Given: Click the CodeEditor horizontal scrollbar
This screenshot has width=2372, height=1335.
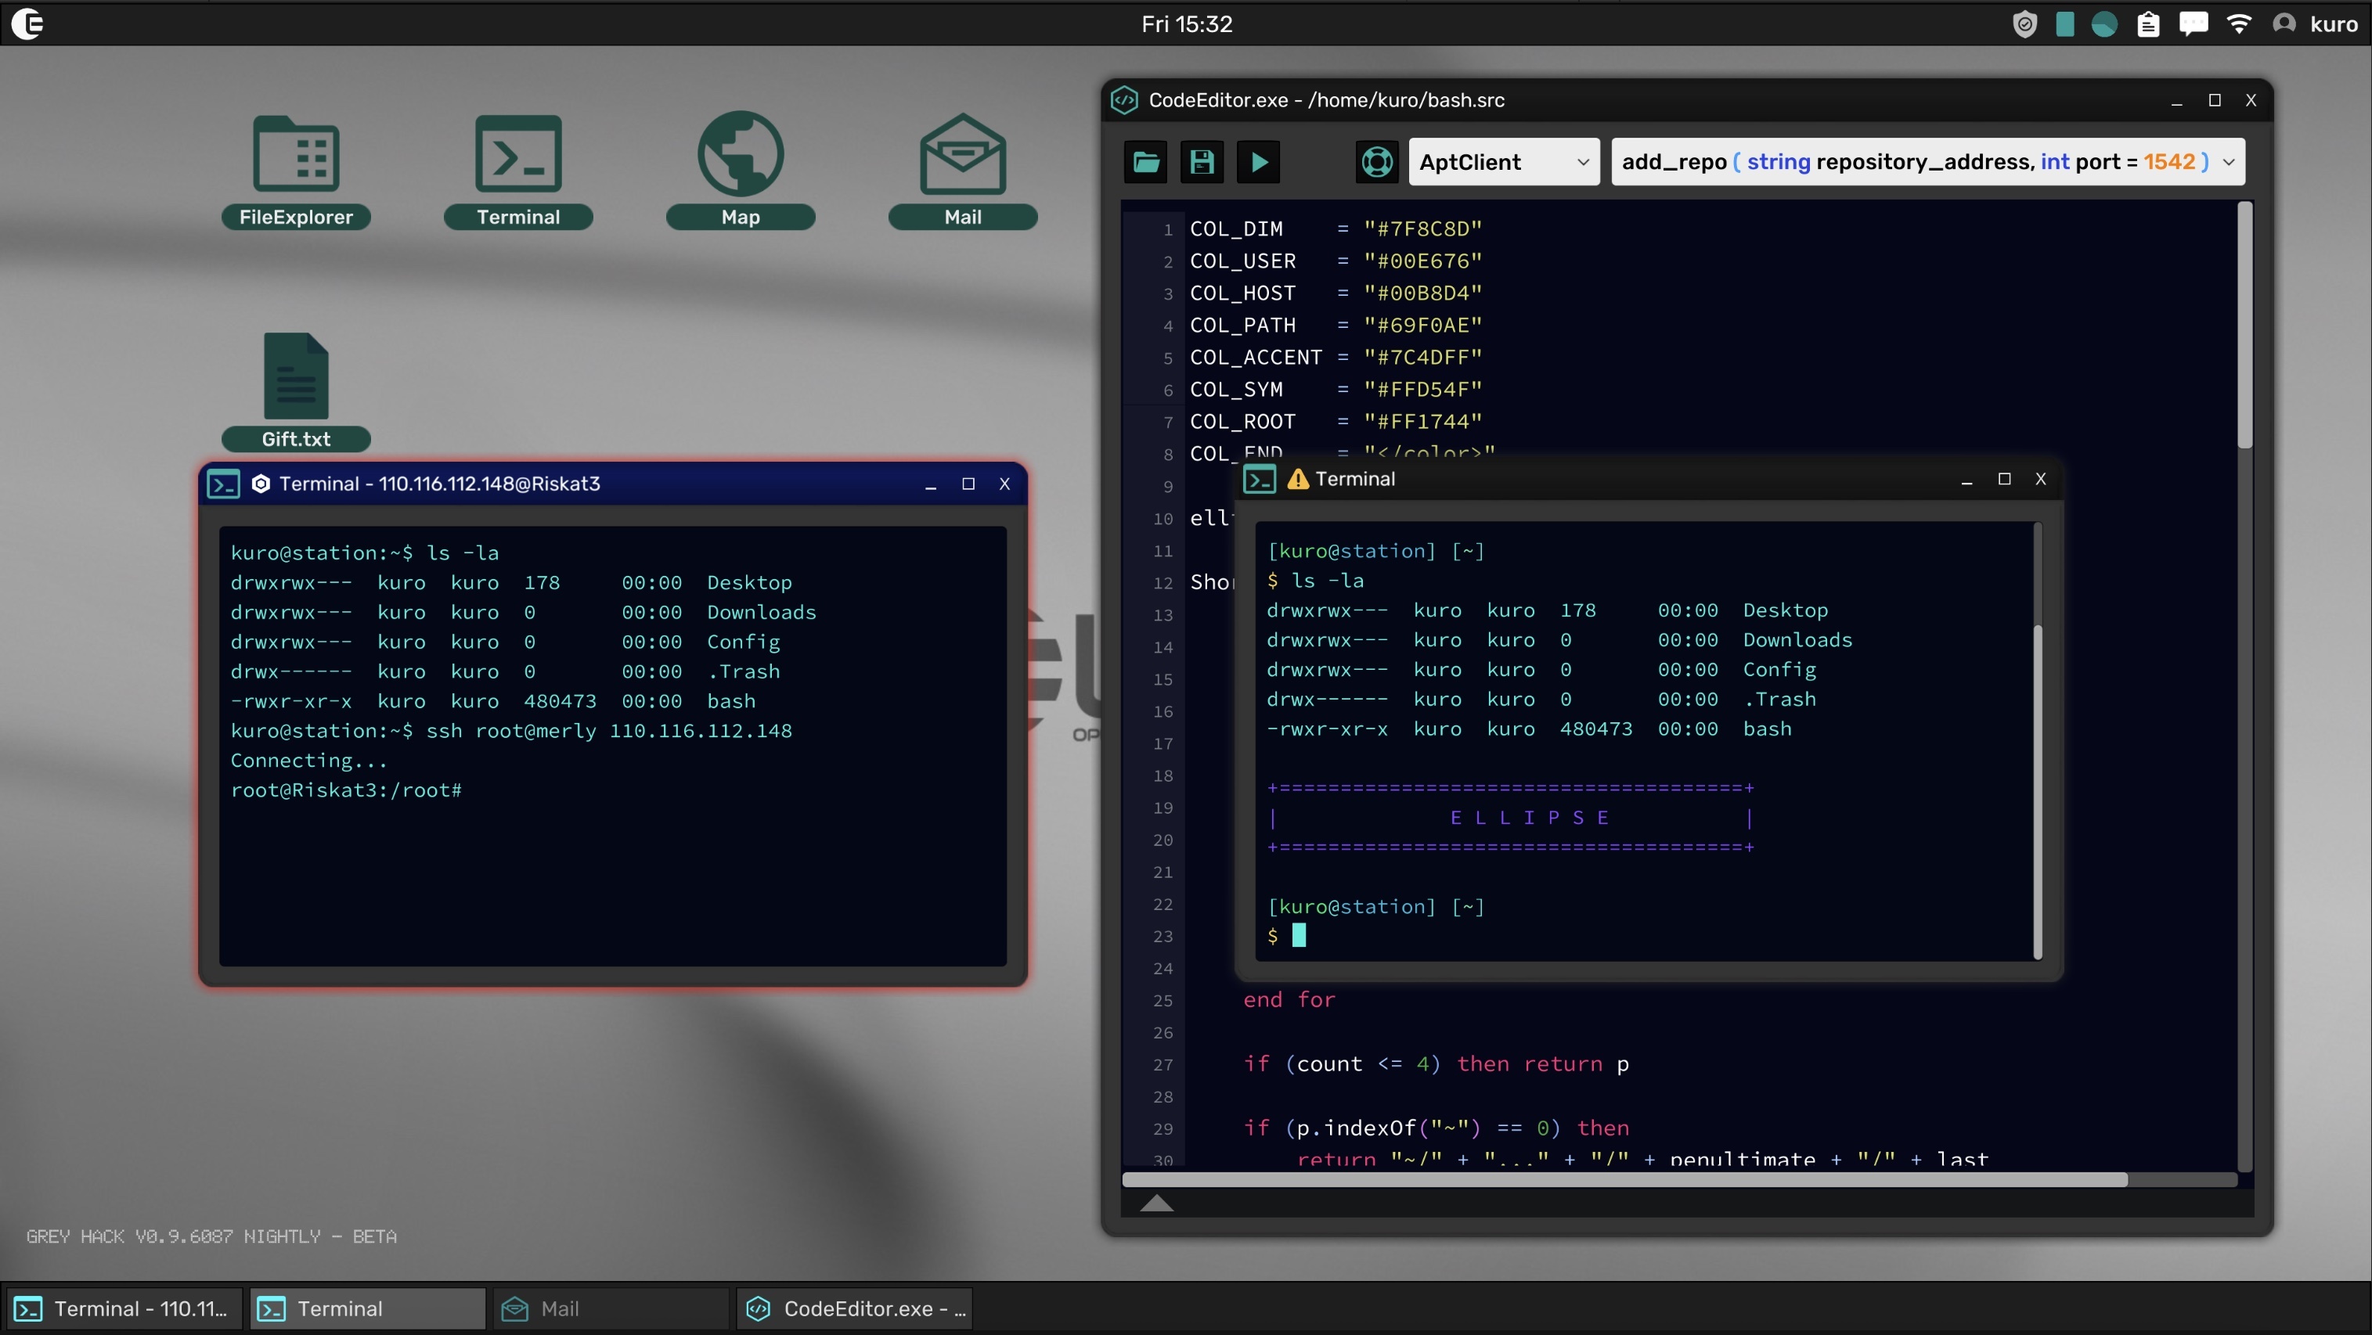Looking at the screenshot, I should (1624, 1179).
